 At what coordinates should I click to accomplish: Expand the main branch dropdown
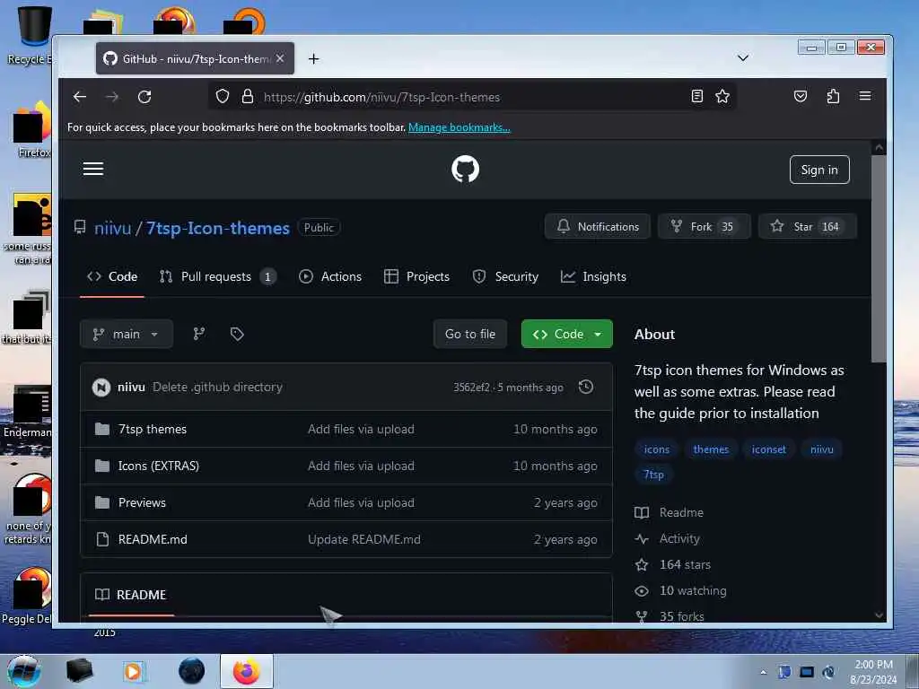click(x=126, y=334)
